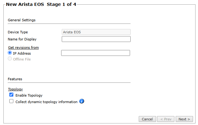
Task: Select the Offline File radio button
Action: pos(10,59)
